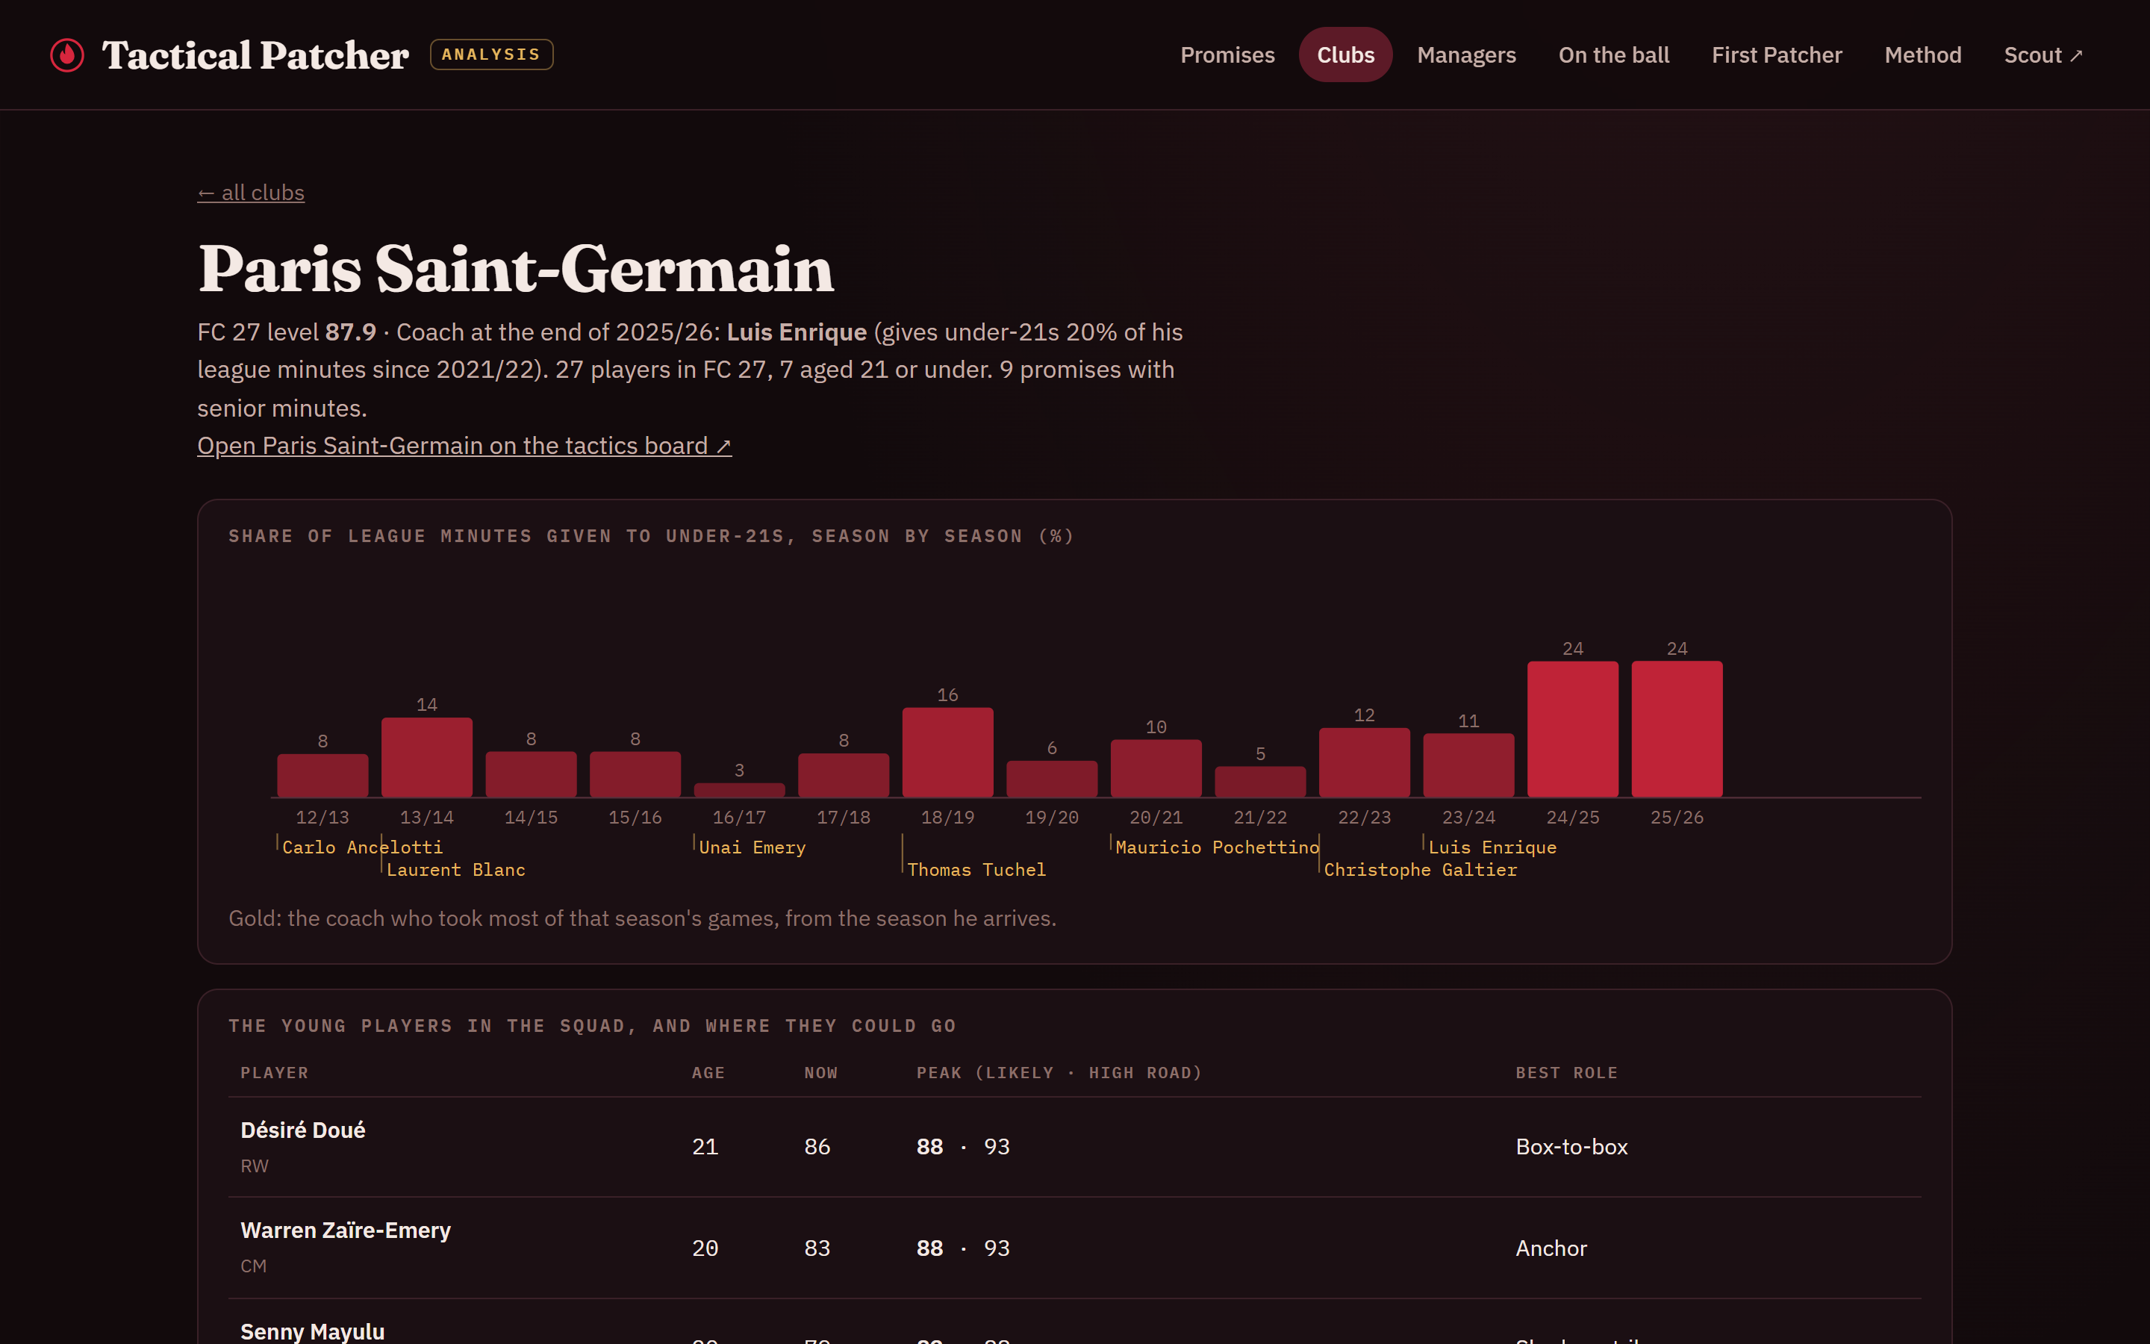2150x1344 pixels.
Task: Select the 24/25 season bar
Action: point(1572,729)
